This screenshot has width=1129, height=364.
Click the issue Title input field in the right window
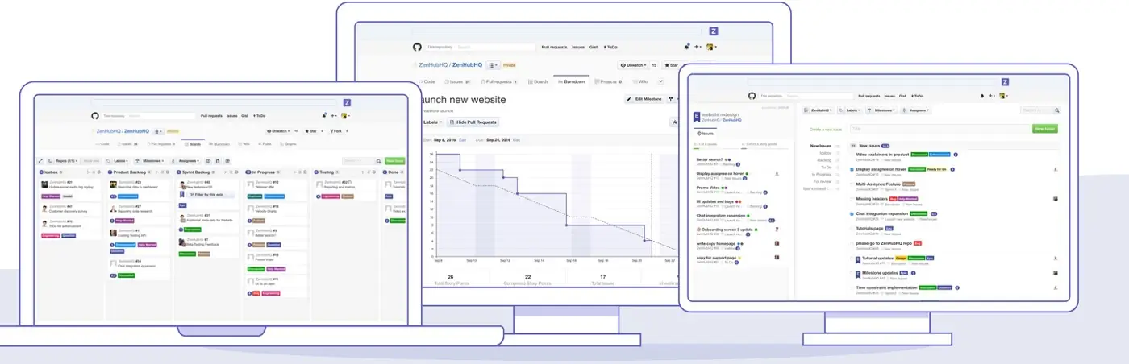(941, 129)
